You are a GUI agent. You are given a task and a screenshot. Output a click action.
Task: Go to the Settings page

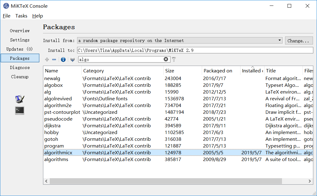(x=20, y=40)
